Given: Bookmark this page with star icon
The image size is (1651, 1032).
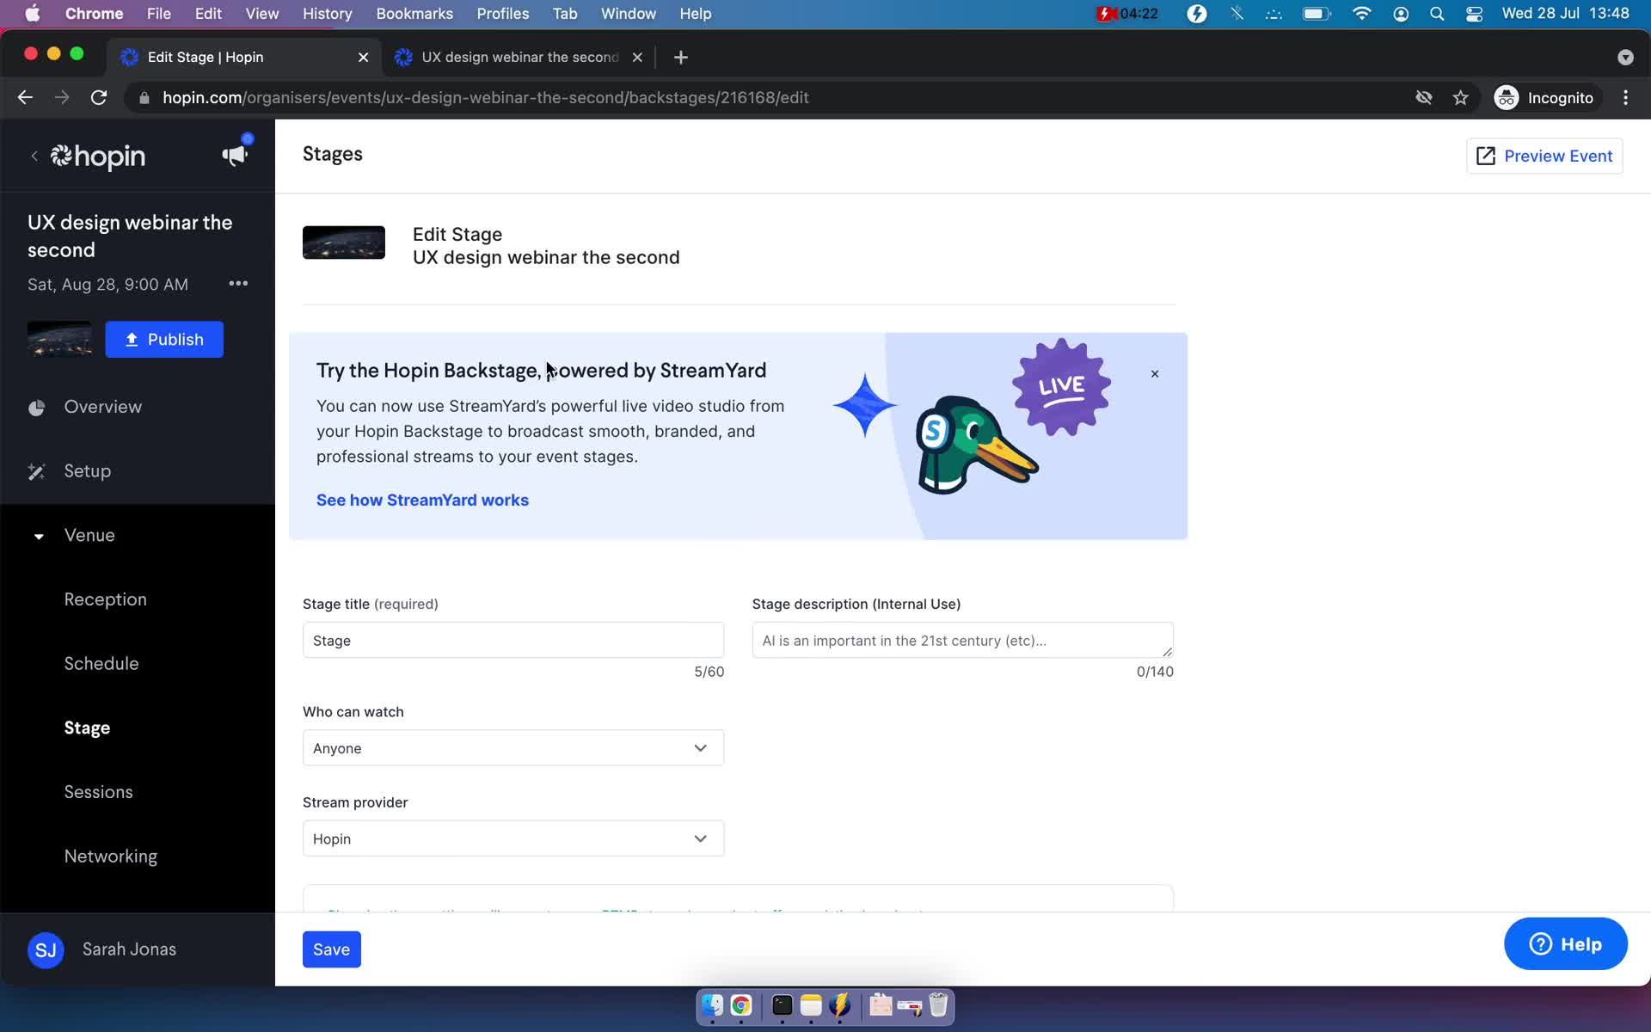Looking at the screenshot, I should pos(1460,98).
